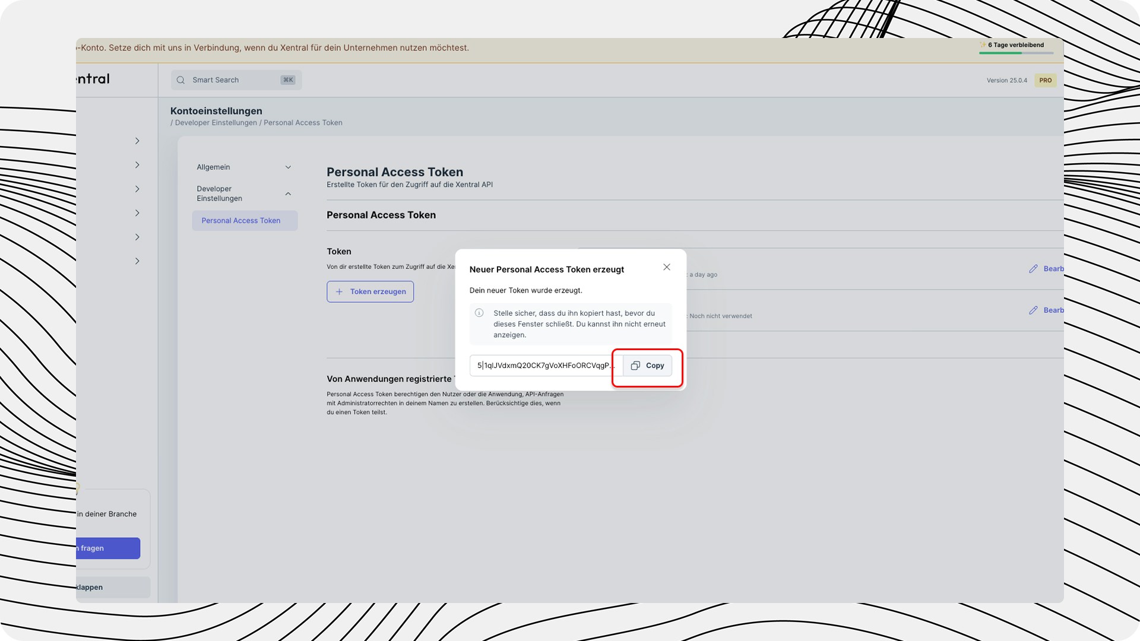Screen dimensions: 1140x641
Task: Click the ⌘K shortcut badge
Action: click(288, 80)
